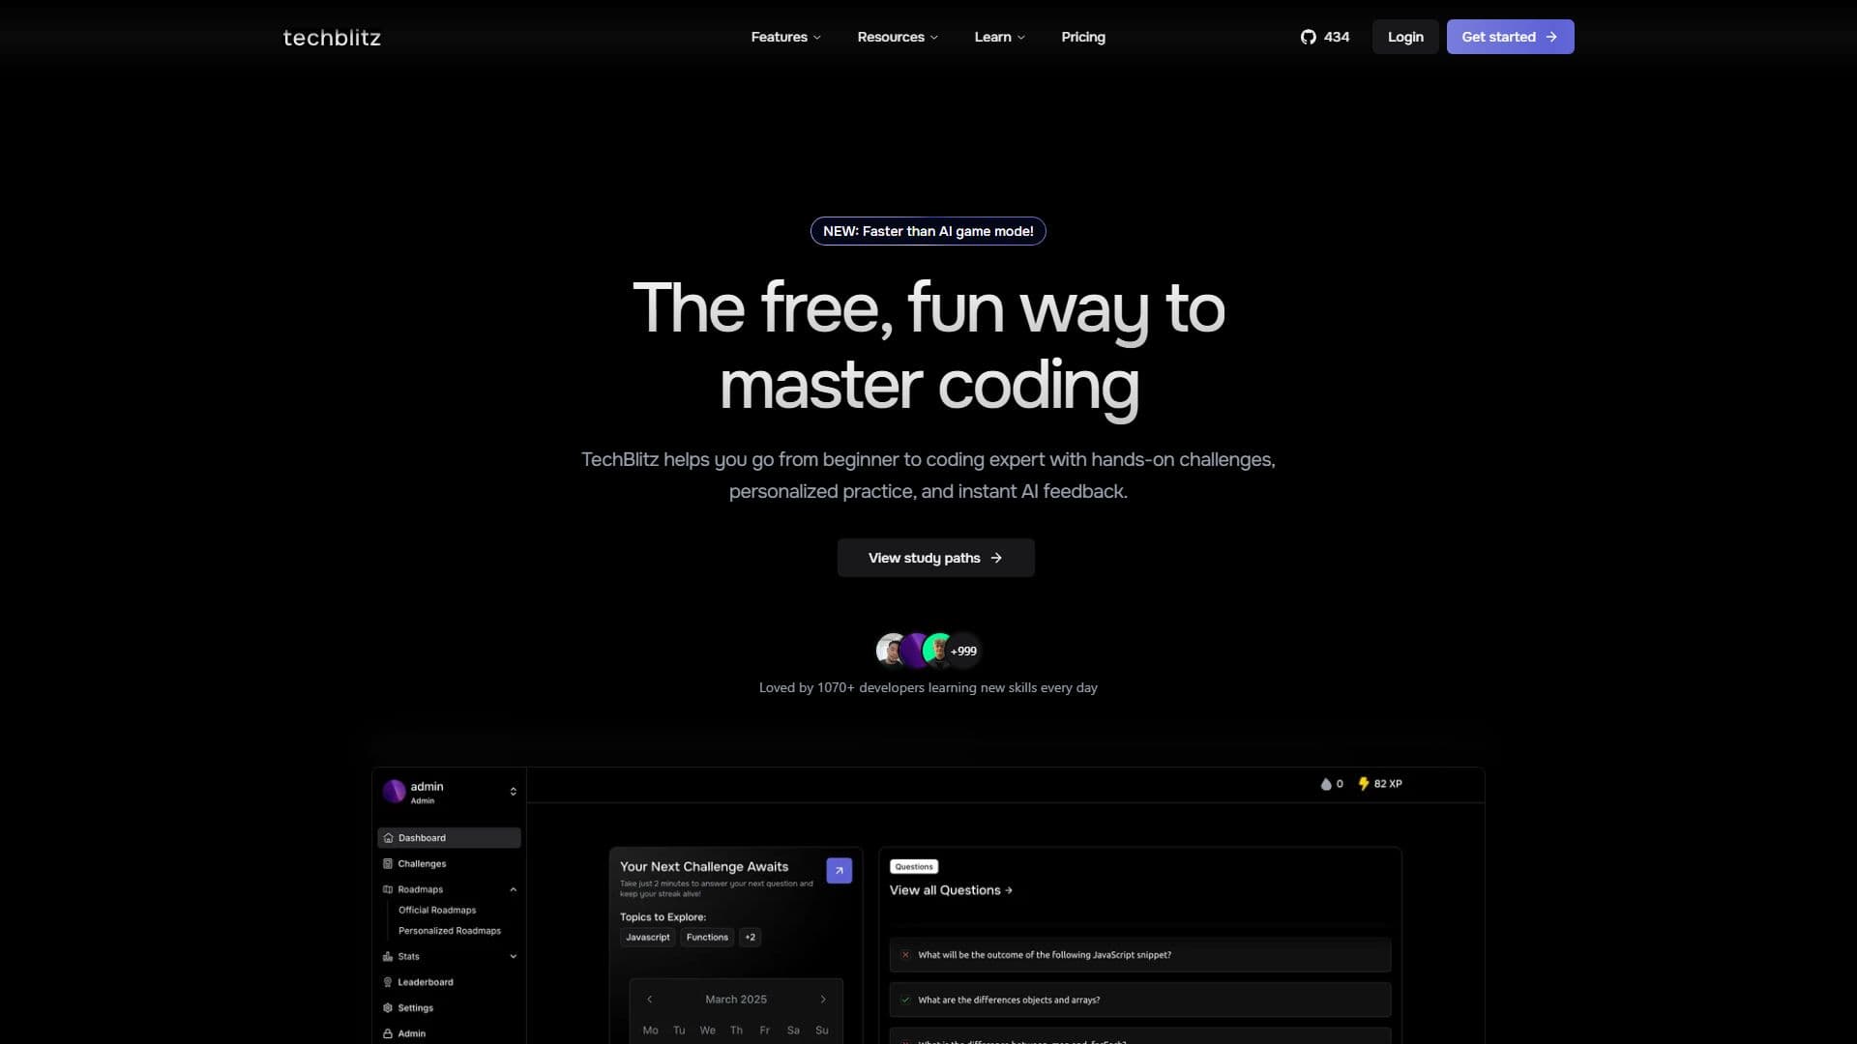Viewport: 1857px width, 1044px height.
Task: Select the Javascript topic tag
Action: click(647, 938)
